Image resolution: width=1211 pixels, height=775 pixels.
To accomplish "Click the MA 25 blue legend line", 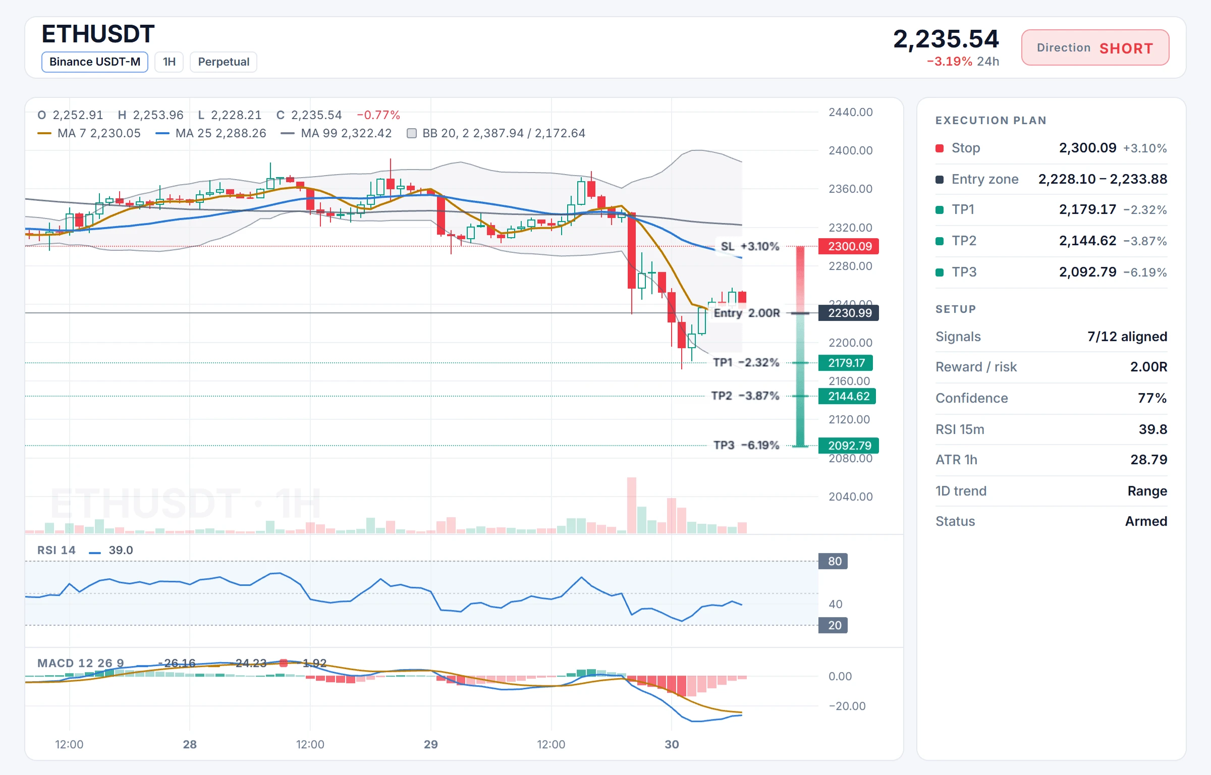I will pos(162,133).
